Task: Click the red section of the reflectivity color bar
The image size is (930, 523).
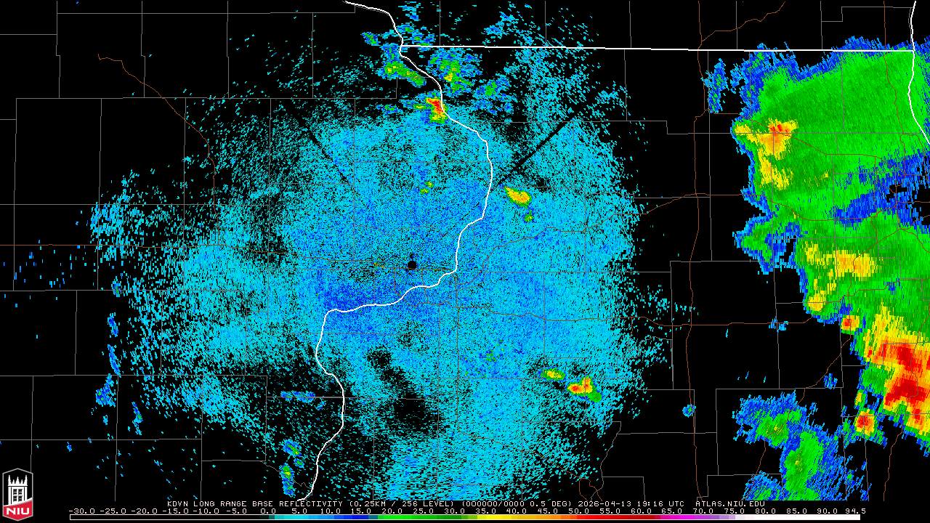Action: click(618, 517)
